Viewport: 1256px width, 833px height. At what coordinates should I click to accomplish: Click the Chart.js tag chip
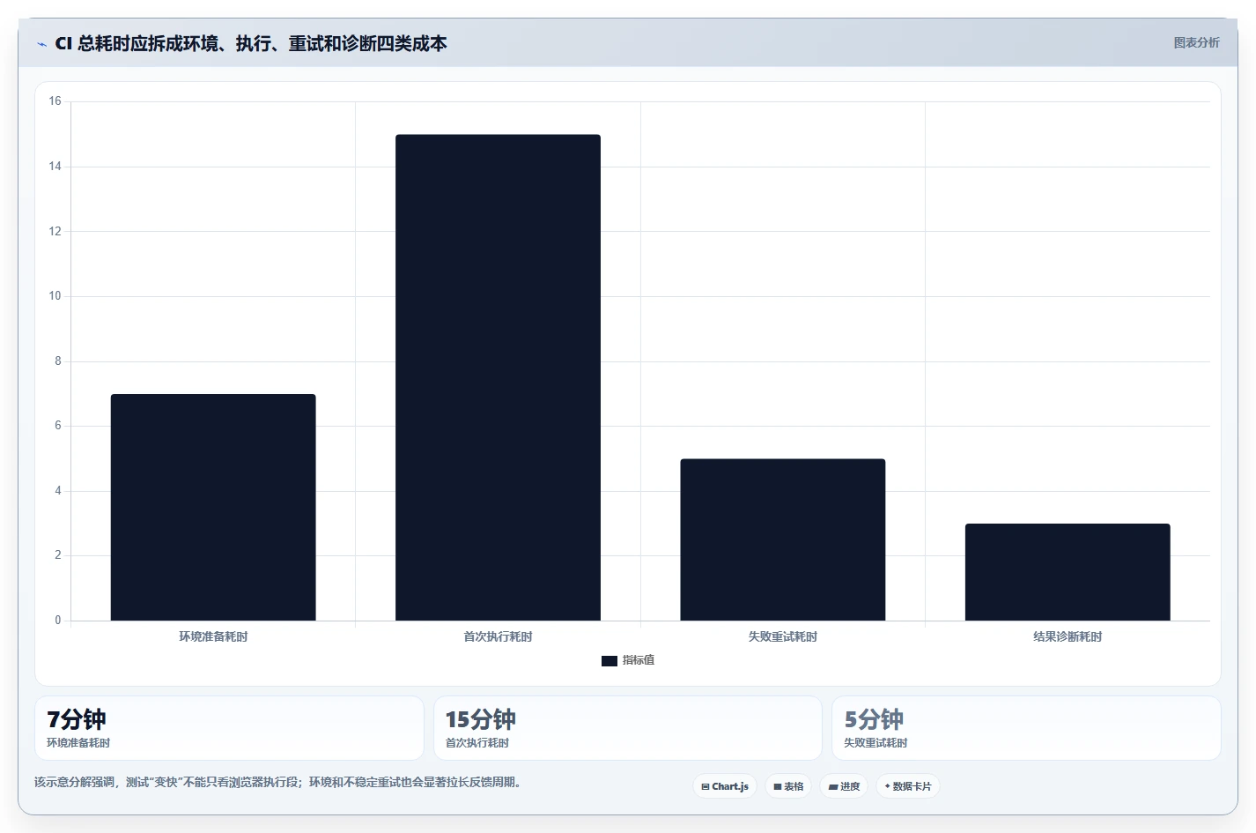(x=725, y=786)
